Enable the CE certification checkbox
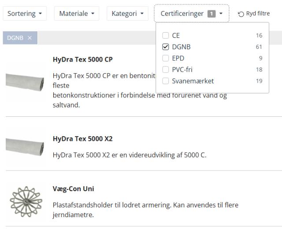Viewport: 282px width, 233px height. click(x=166, y=35)
